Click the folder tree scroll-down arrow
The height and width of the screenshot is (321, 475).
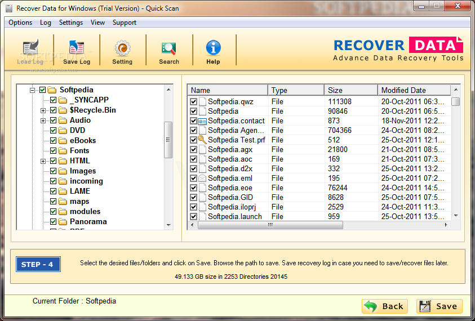tap(168, 225)
